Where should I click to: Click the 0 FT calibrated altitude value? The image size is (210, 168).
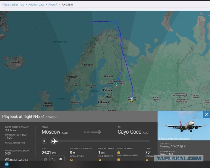(73, 152)
